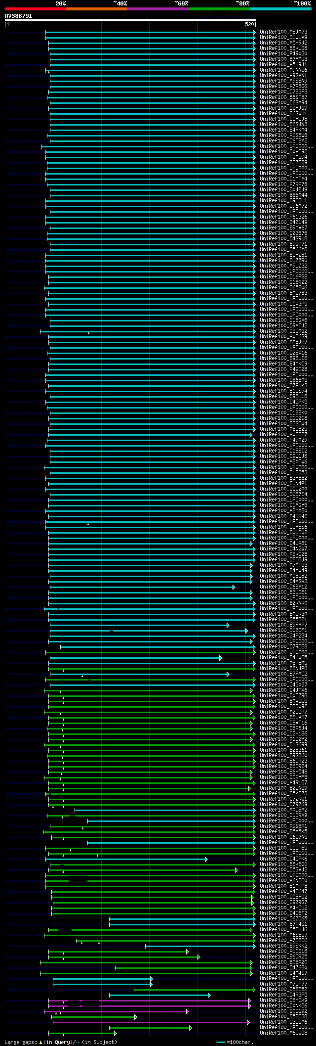Click the UniRef100_A8J073 label
Screen dimensions: 316x1046
pyautogui.click(x=283, y=32)
